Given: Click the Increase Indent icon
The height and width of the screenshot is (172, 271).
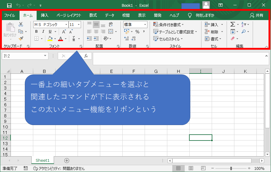Looking at the screenshot, I should pos(97,39).
